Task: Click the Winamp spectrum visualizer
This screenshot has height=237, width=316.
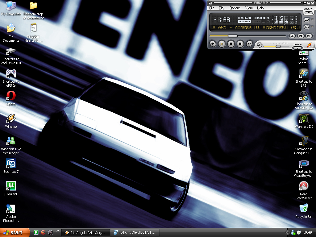Action: tap(285, 20)
